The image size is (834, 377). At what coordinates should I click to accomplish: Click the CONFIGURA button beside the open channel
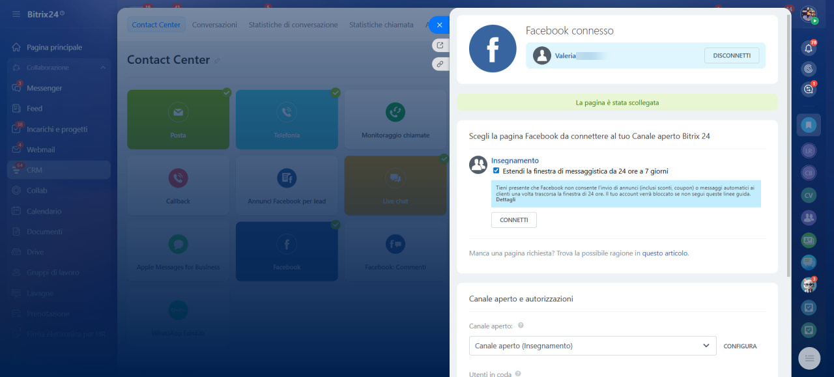[x=740, y=346]
